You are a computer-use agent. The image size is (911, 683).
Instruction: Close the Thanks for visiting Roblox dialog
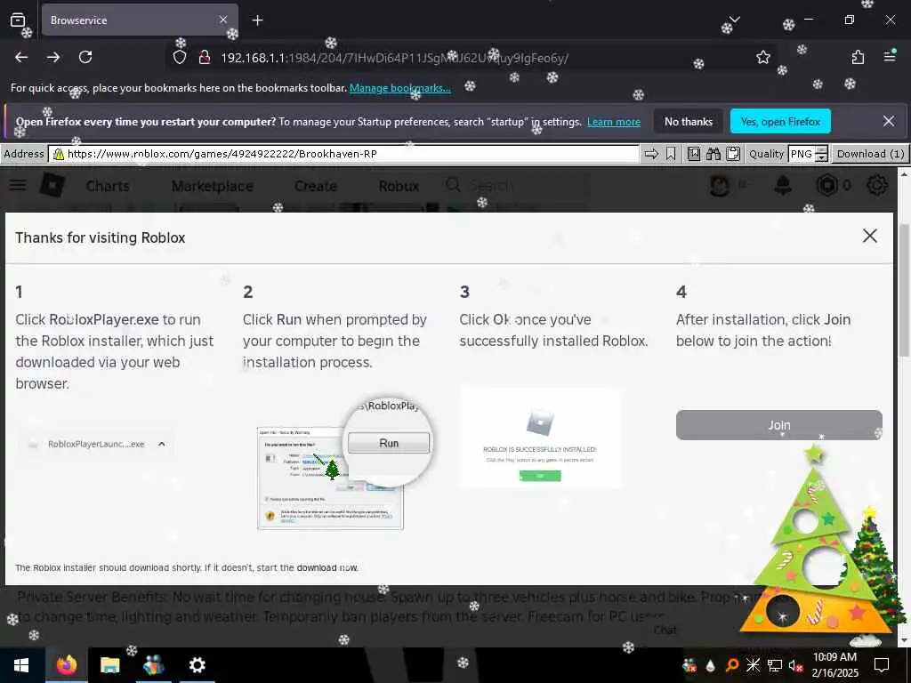click(870, 236)
